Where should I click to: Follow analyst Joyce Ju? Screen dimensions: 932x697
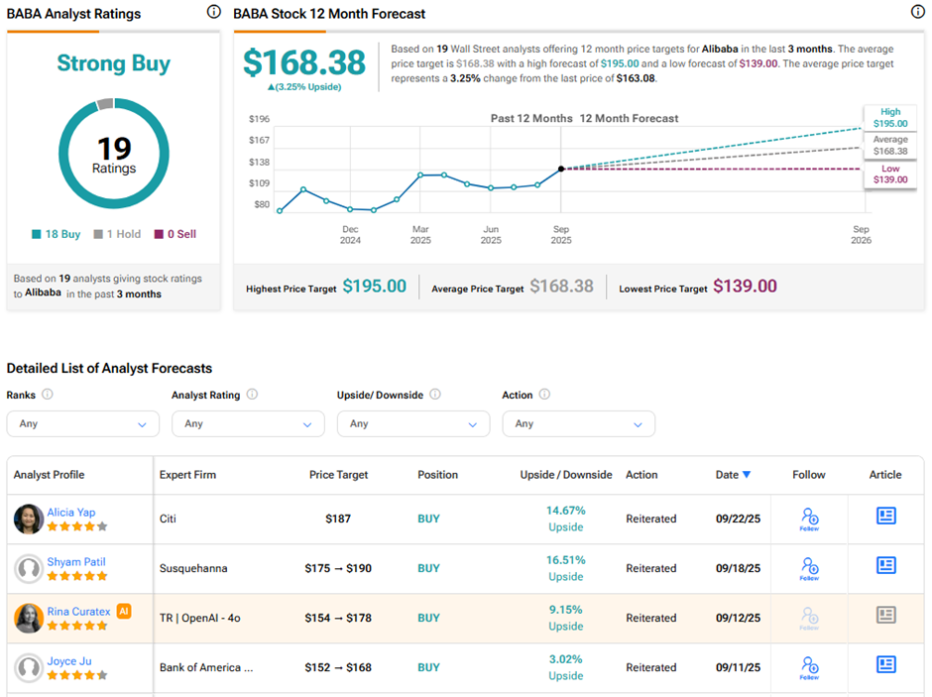pos(809,668)
